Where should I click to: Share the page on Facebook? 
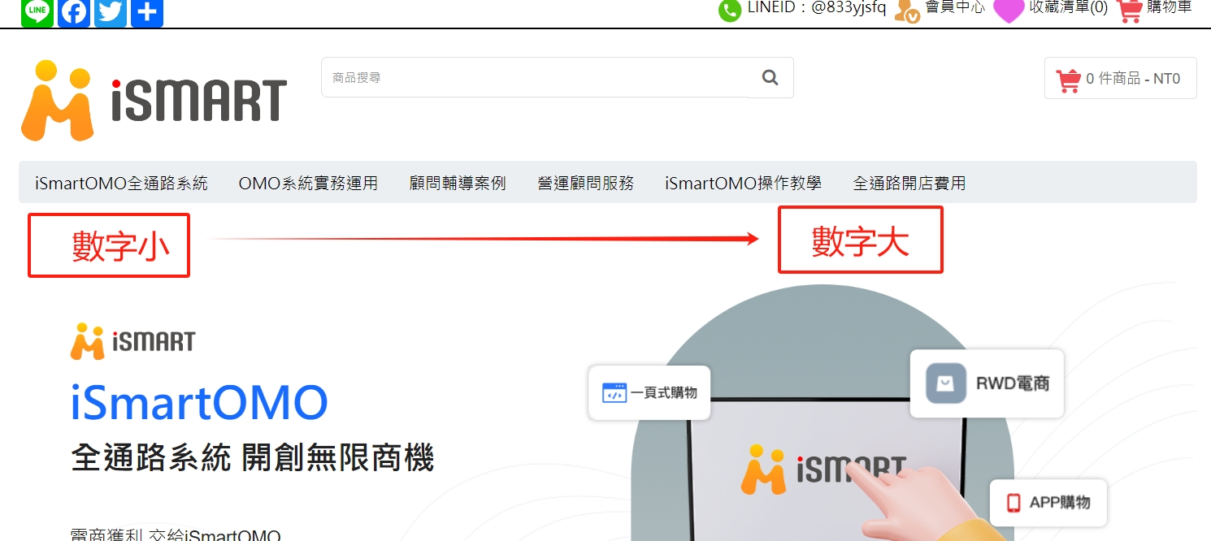74,12
